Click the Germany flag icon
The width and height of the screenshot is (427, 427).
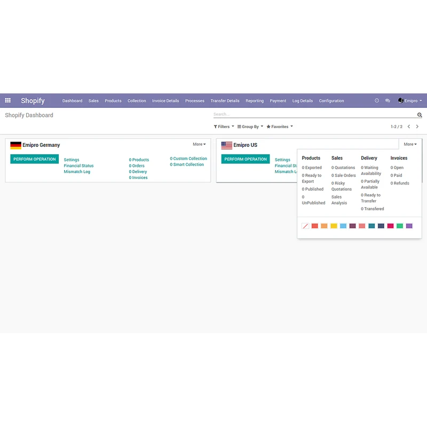coord(16,145)
